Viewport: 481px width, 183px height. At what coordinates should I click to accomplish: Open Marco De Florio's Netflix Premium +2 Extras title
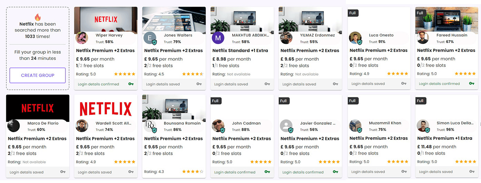(37, 139)
